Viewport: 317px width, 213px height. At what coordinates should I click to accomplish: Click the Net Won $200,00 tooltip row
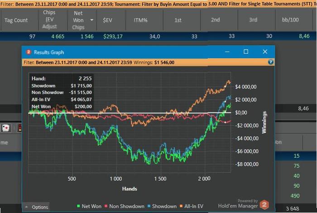click(x=62, y=106)
